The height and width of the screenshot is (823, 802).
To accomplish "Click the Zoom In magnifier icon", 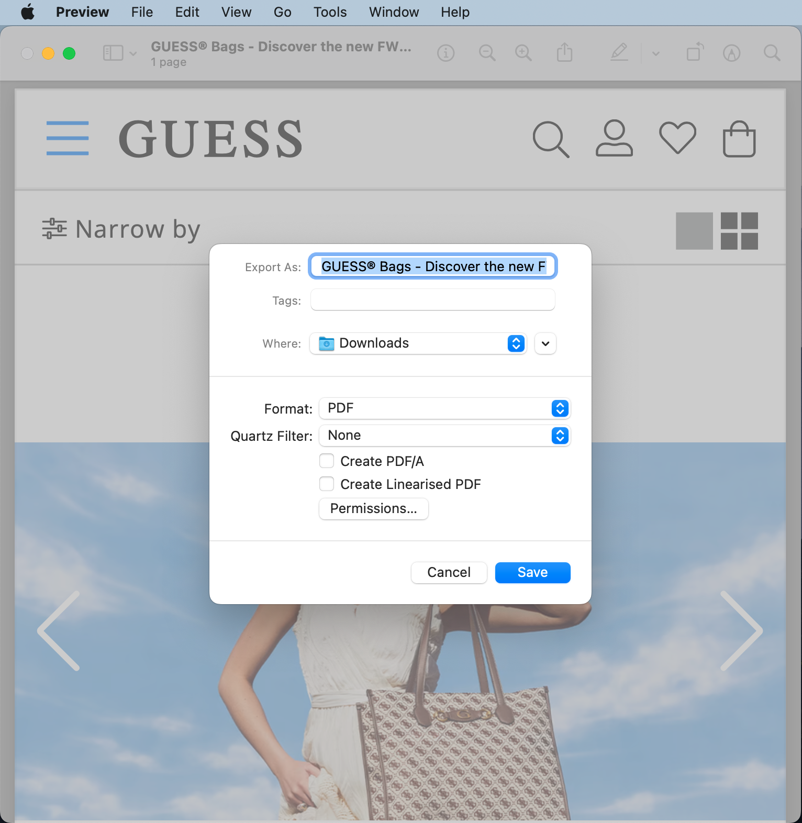I will tap(523, 53).
